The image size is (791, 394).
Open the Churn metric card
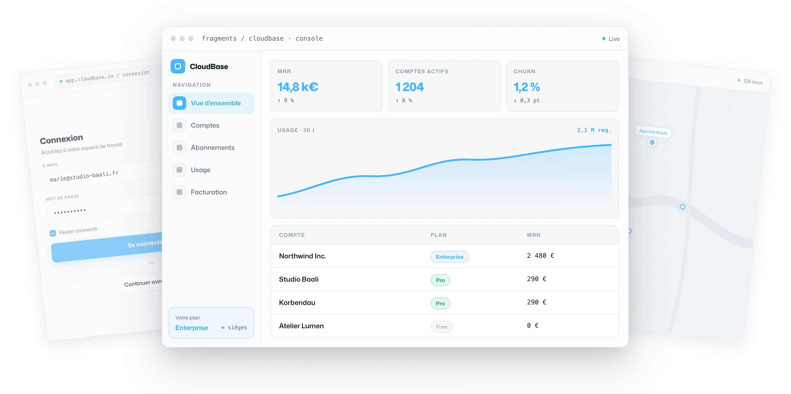point(562,86)
